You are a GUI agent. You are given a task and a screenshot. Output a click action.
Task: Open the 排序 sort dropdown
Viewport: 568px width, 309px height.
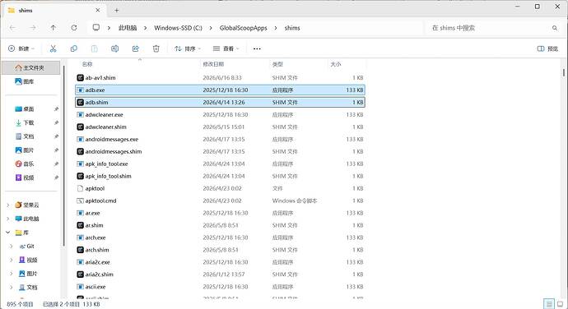188,48
